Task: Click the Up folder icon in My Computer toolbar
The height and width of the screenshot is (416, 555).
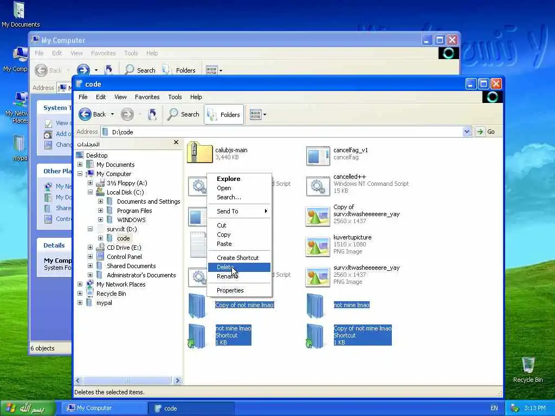Action: pyautogui.click(x=108, y=70)
